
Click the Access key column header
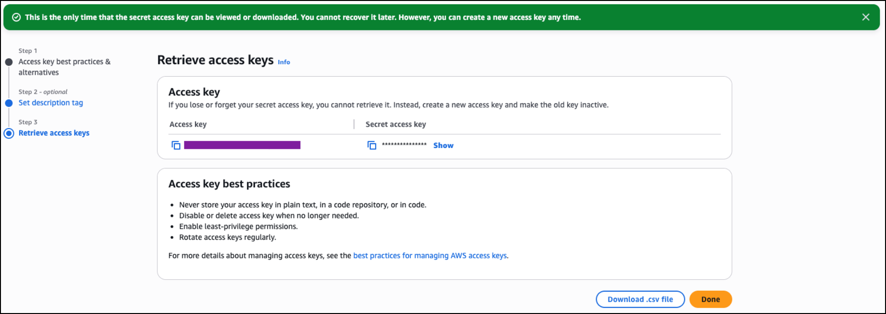click(188, 124)
